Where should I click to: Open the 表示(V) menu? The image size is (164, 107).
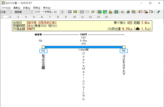pyautogui.click(x=47, y=8)
